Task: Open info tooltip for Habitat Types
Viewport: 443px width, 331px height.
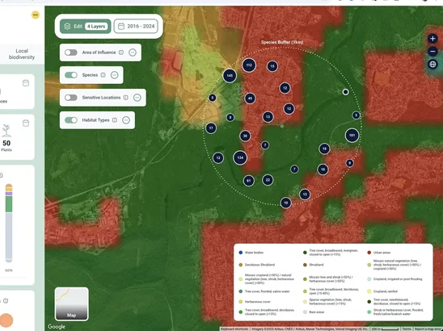Action: pos(115,120)
